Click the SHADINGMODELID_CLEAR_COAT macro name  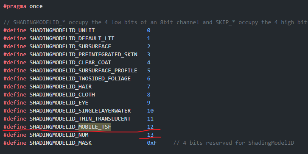click(70, 63)
